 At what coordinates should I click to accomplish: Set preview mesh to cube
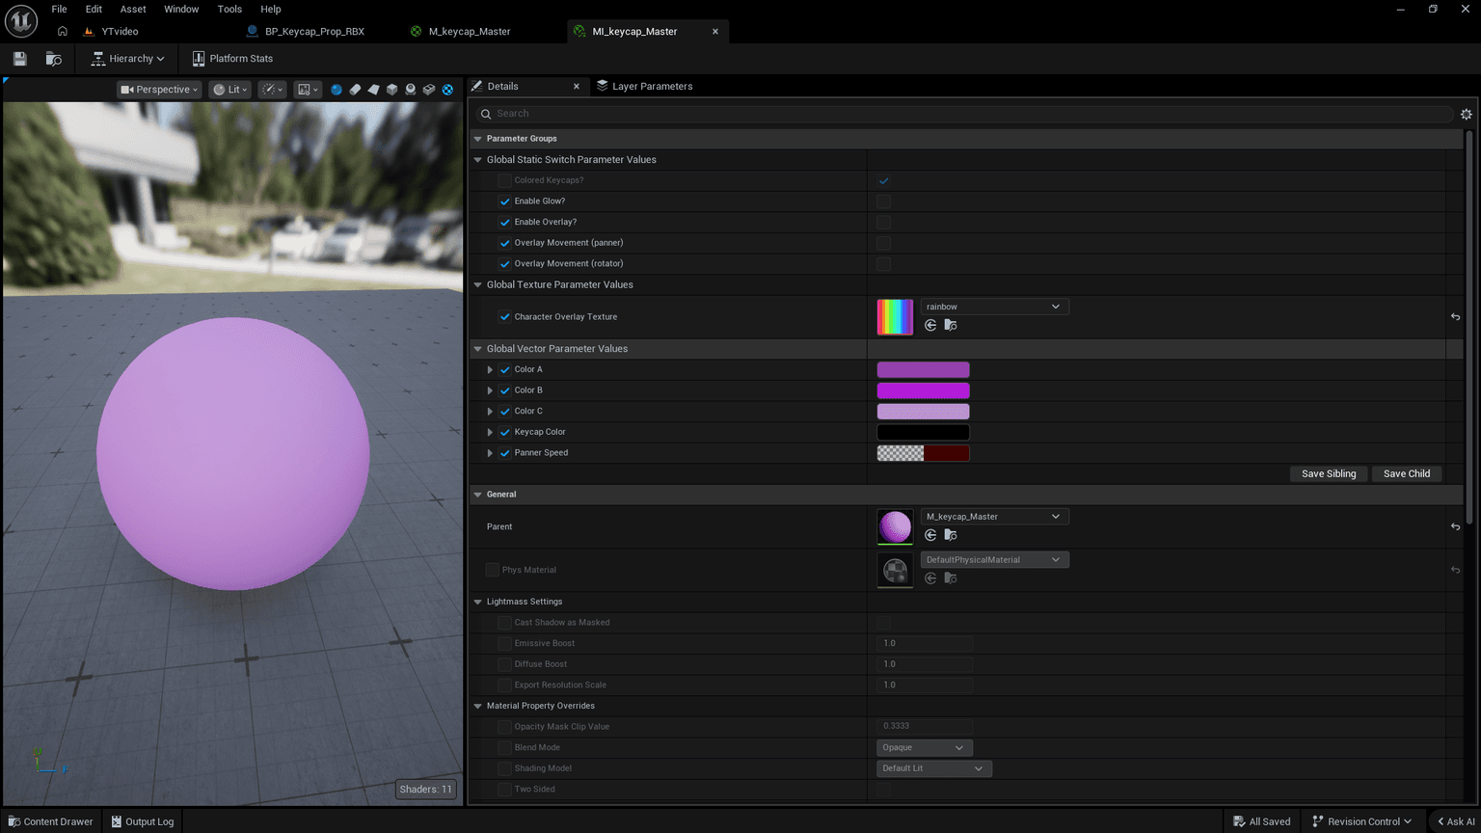[x=391, y=90]
